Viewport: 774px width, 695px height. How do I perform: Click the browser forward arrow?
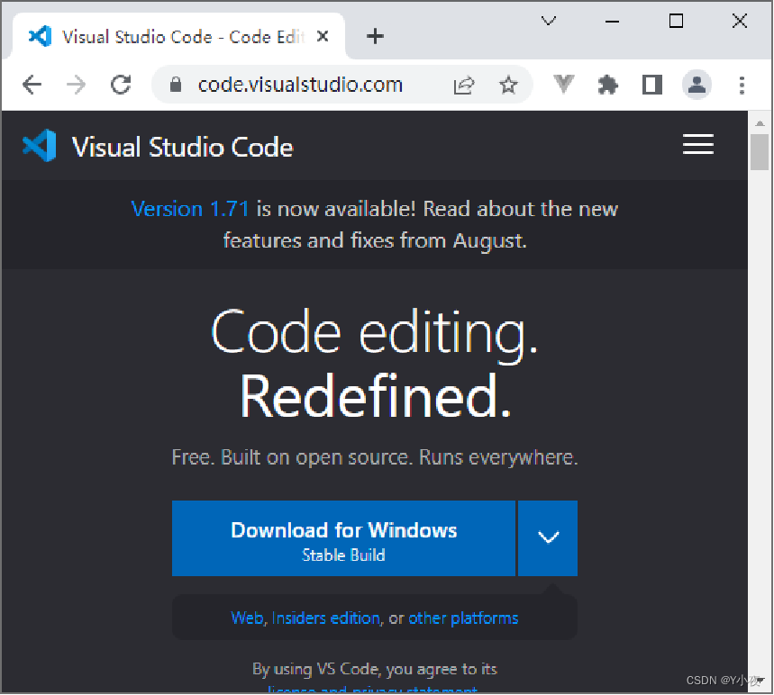(76, 85)
